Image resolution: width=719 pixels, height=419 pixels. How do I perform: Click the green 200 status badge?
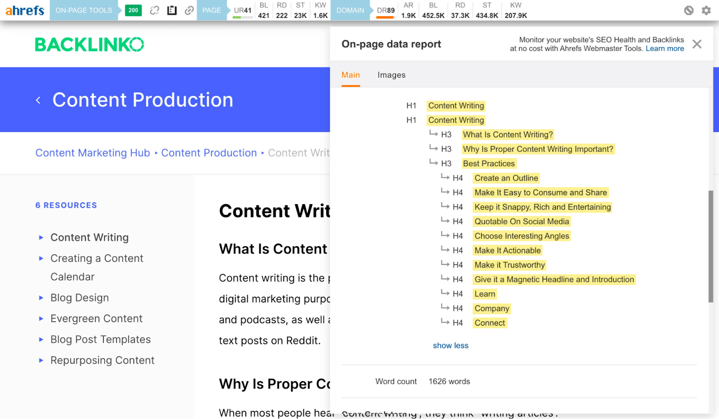(x=133, y=10)
